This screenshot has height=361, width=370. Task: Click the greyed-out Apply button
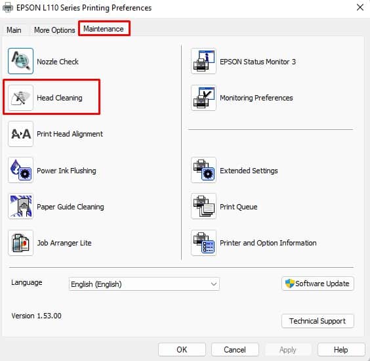(x=288, y=349)
